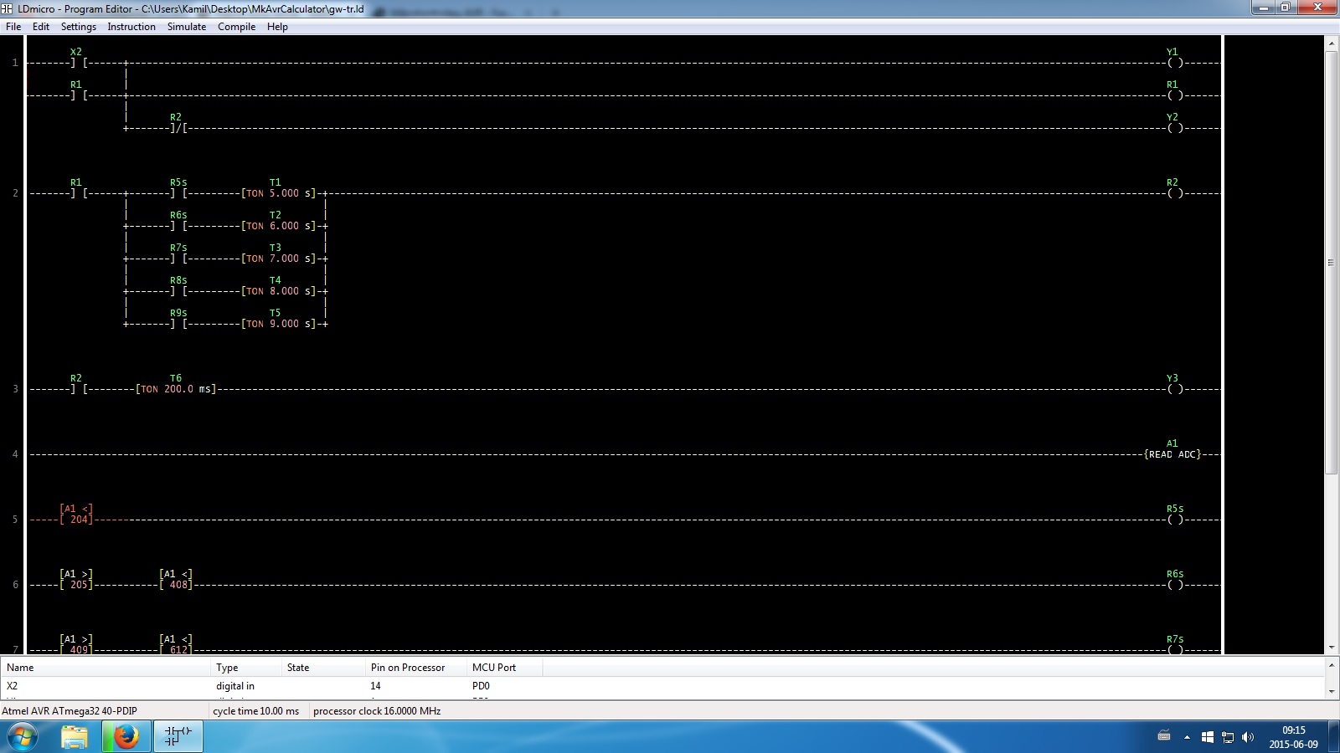Select the Y3 coil in rung 3

(1174, 384)
